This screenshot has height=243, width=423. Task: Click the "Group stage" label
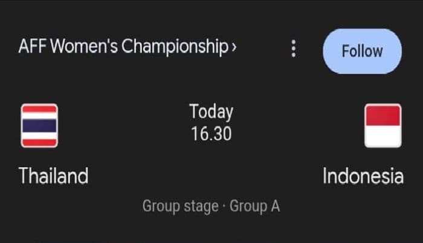[x=180, y=206]
